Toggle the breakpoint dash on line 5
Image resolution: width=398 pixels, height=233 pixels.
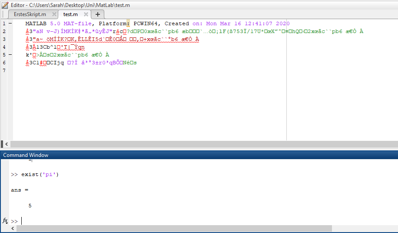click(x=10, y=55)
